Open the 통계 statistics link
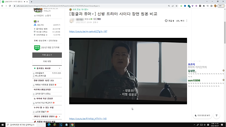This screenshot has height=127, width=226. click(x=48, y=16)
